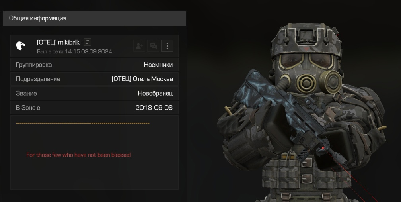The image size is (401, 202).
Task: Click the white eagle faction emblem
Action: [21, 46]
